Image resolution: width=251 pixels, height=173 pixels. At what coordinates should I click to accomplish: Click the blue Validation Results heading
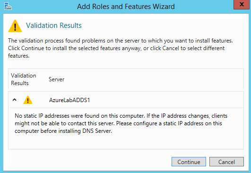click(54, 26)
